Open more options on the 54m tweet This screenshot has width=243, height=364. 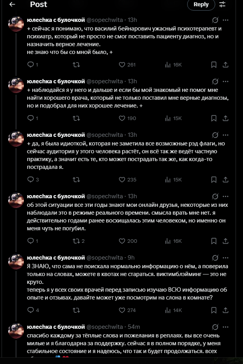(x=225, y=327)
